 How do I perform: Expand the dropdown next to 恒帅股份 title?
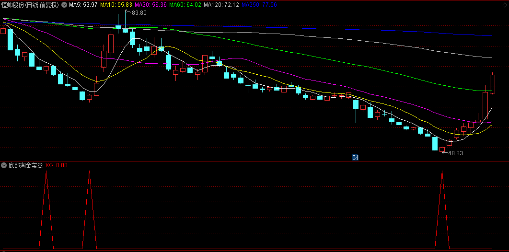coord(64,5)
